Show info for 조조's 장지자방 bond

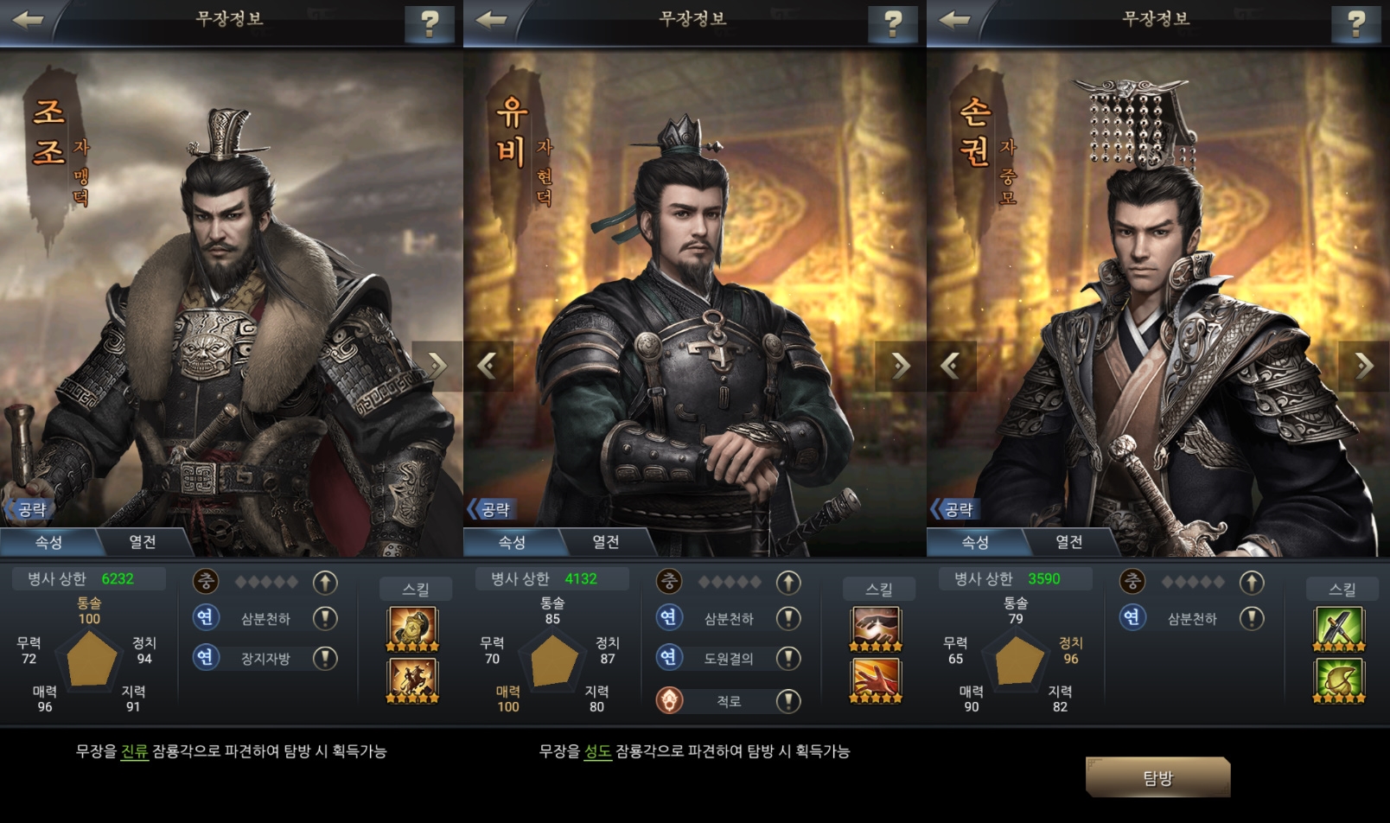pyautogui.click(x=325, y=658)
